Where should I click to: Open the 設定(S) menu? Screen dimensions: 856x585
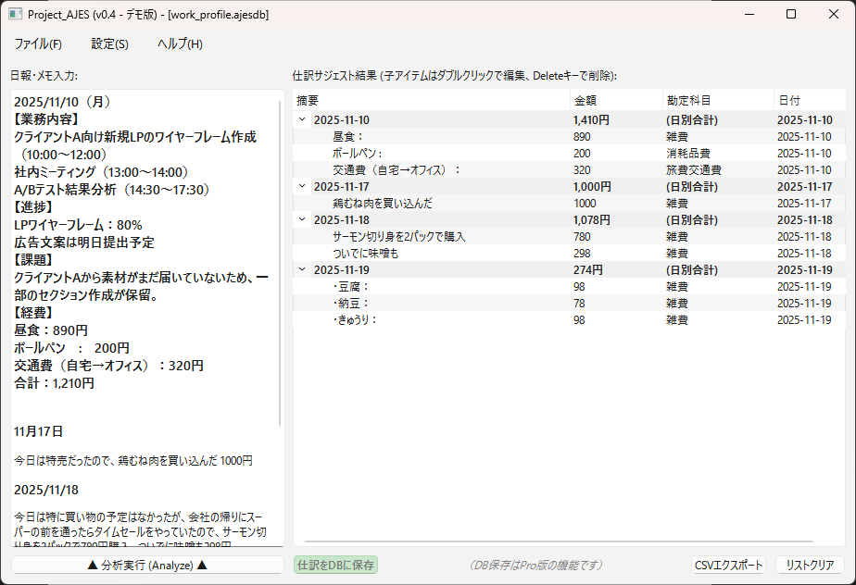[109, 44]
